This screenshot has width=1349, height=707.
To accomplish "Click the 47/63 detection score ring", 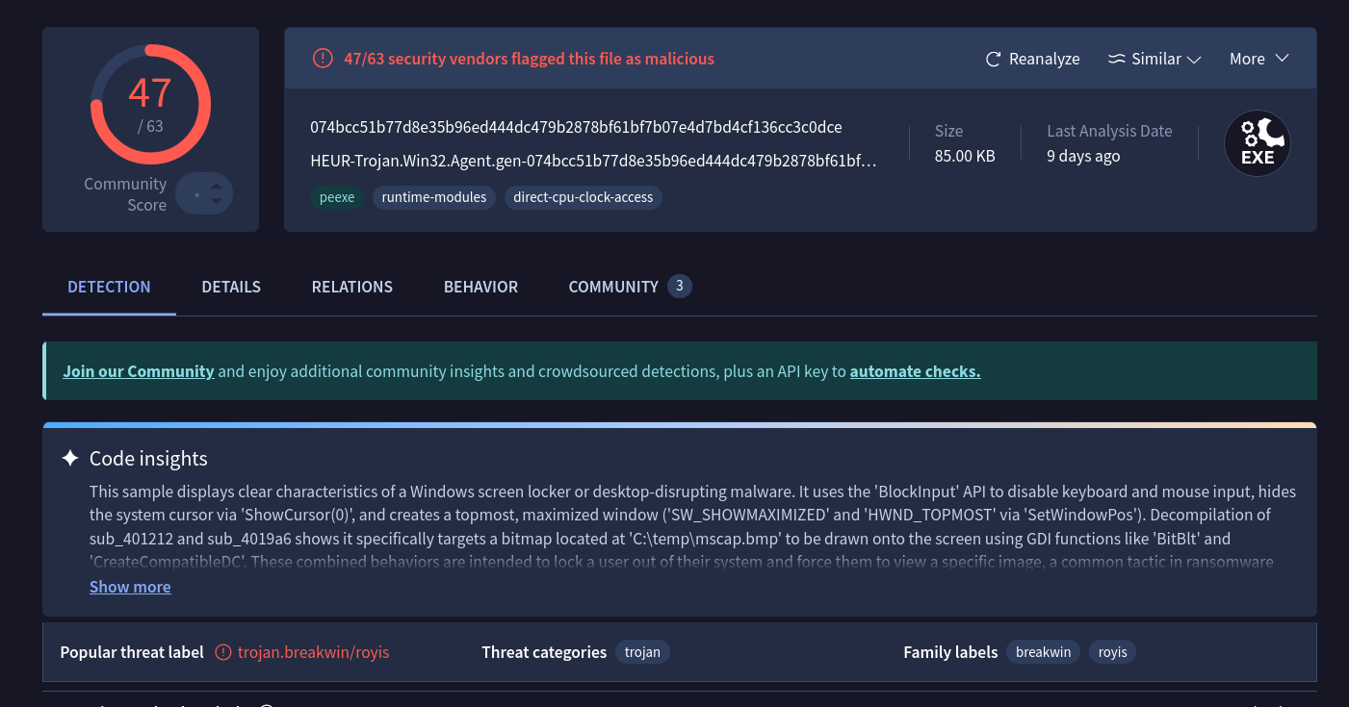I will 150,104.
